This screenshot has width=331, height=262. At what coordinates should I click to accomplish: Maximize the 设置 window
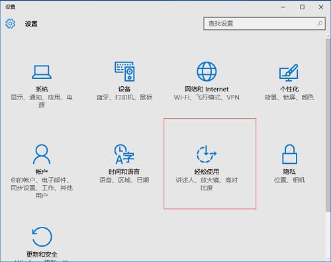[x=302, y=7]
